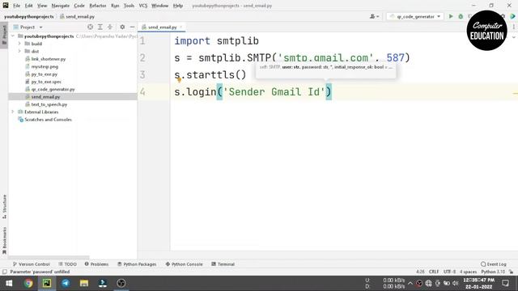Image resolution: width=518 pixels, height=291 pixels.
Task: Open the Terminal tool window
Action: pyautogui.click(x=223, y=264)
